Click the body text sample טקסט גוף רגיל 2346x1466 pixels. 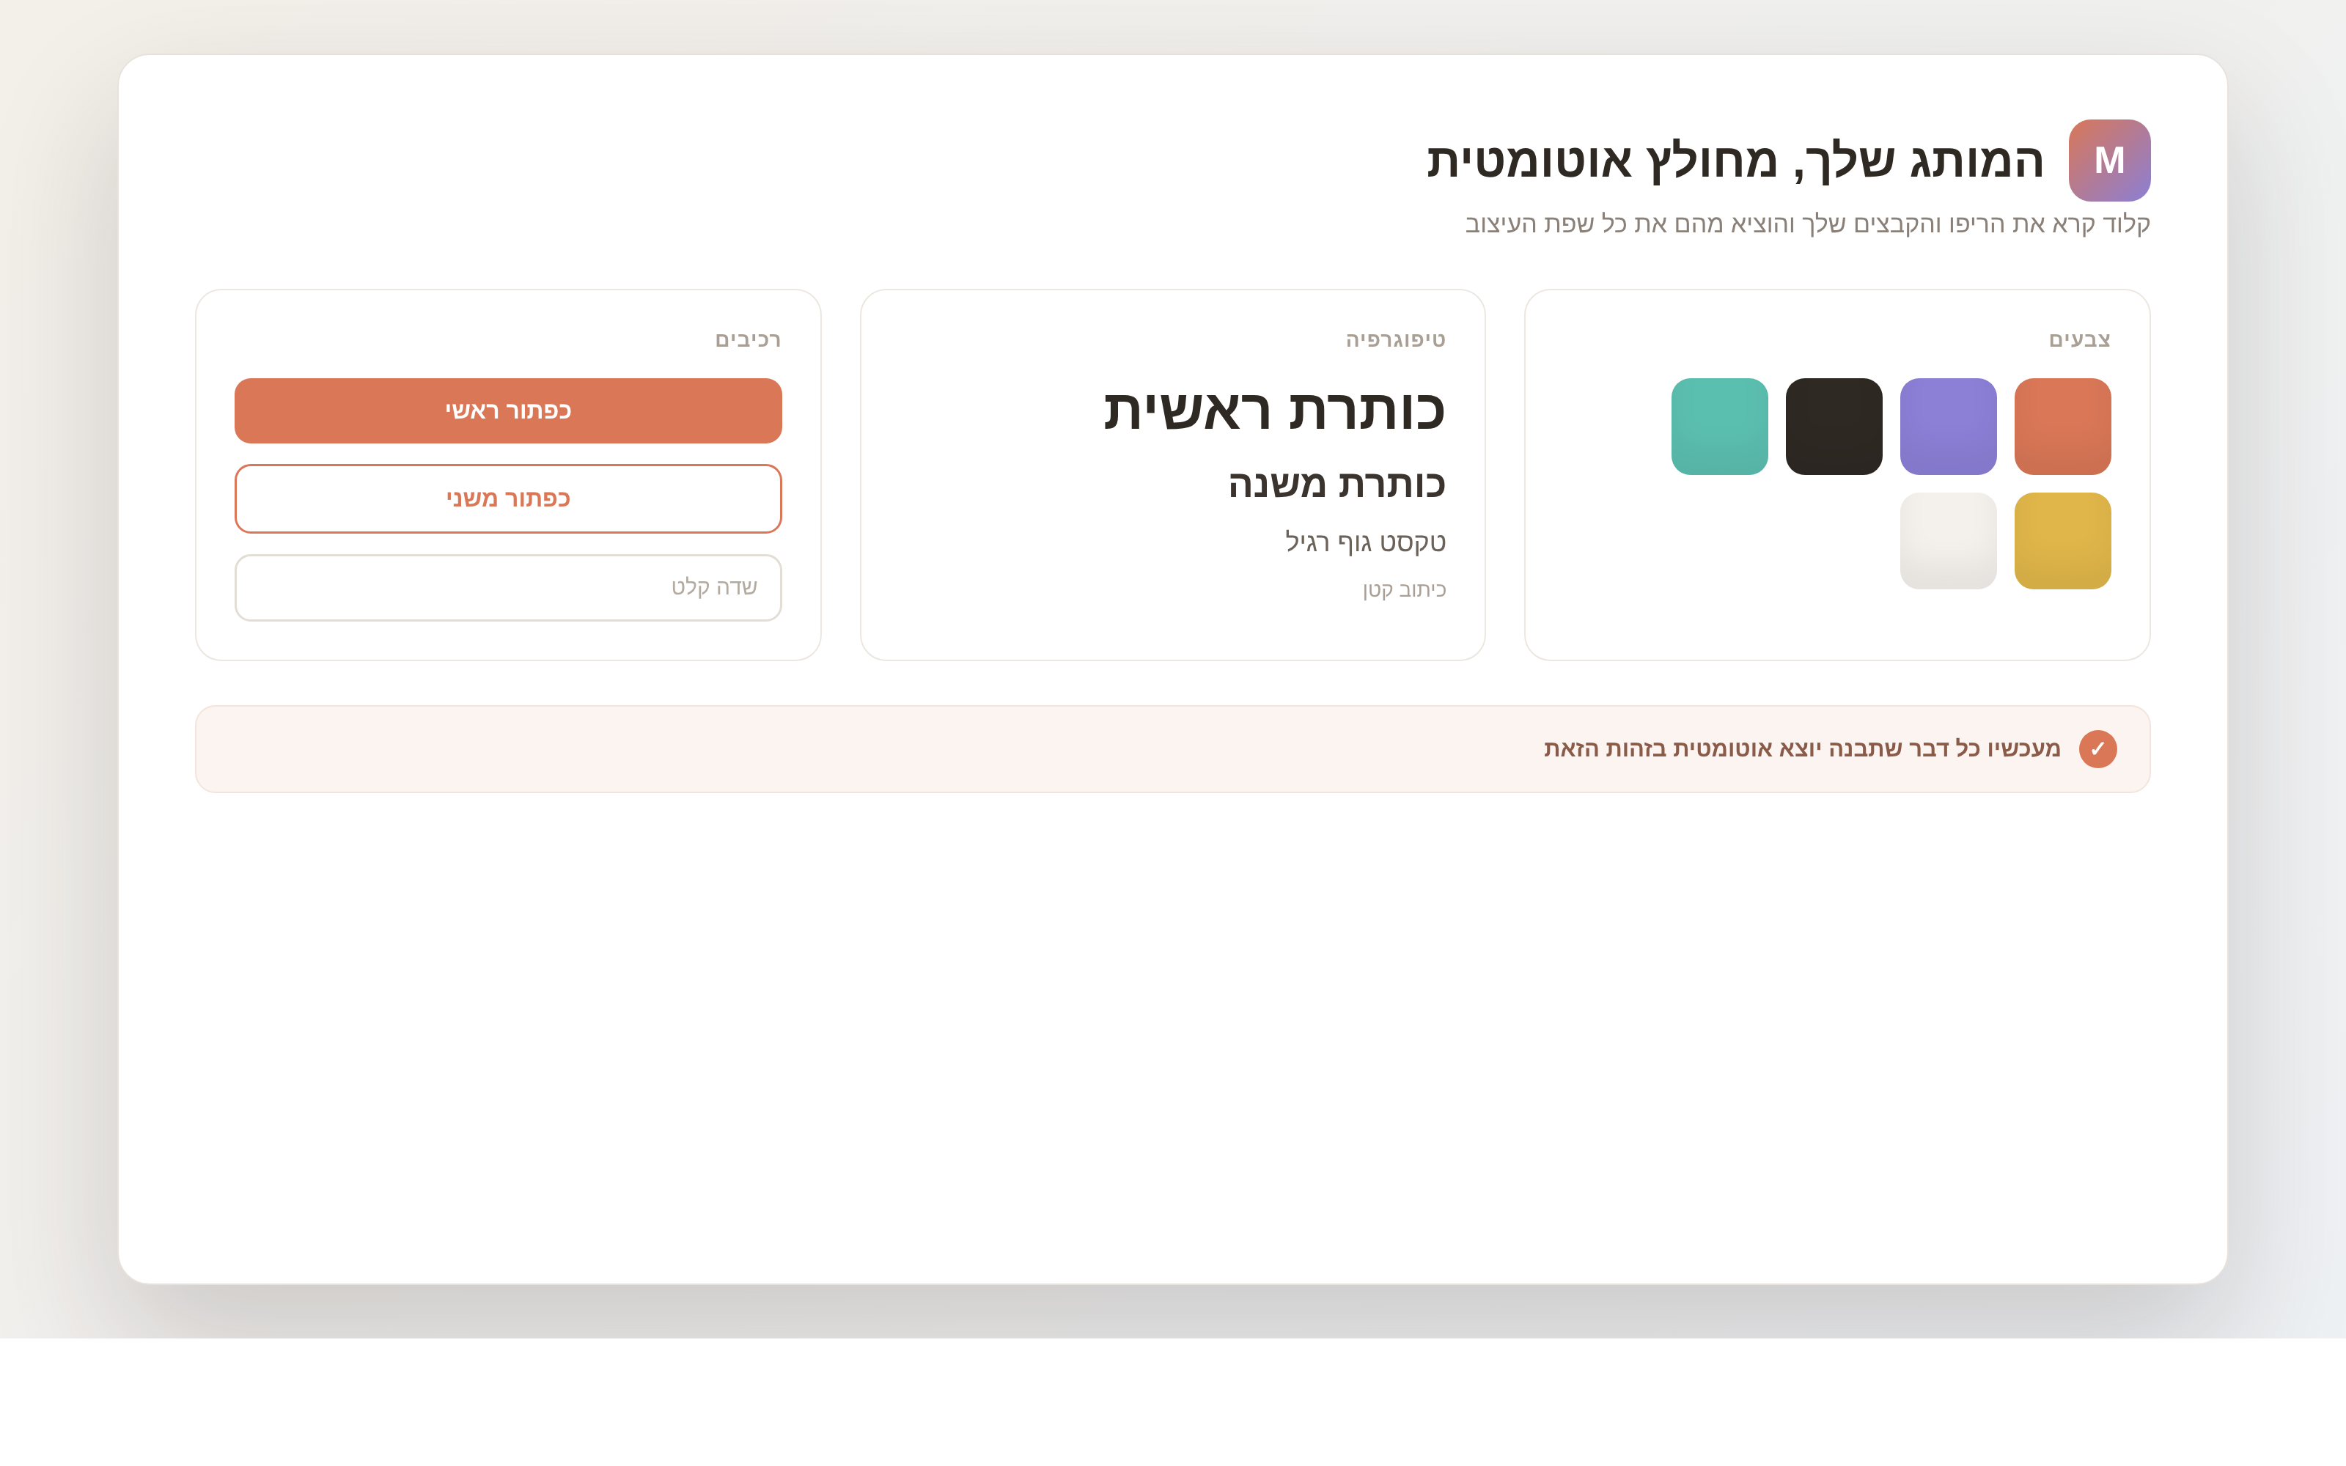point(1365,542)
